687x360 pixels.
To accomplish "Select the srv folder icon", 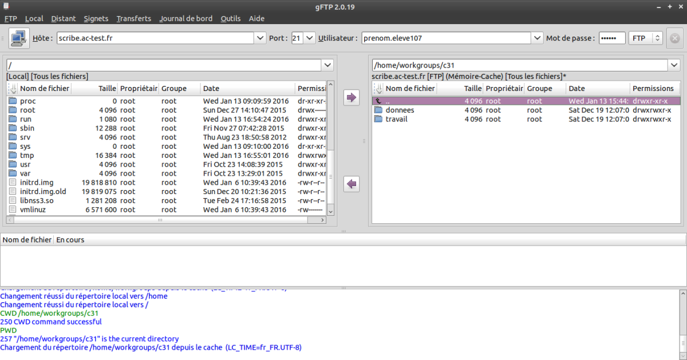I will click(x=13, y=137).
